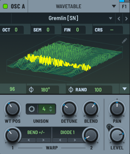Click the unison voice count 4

44,109
